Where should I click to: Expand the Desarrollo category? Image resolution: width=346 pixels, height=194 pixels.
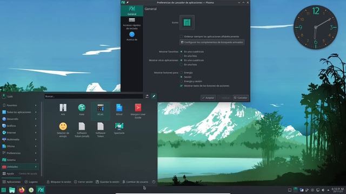(x=19, y=119)
